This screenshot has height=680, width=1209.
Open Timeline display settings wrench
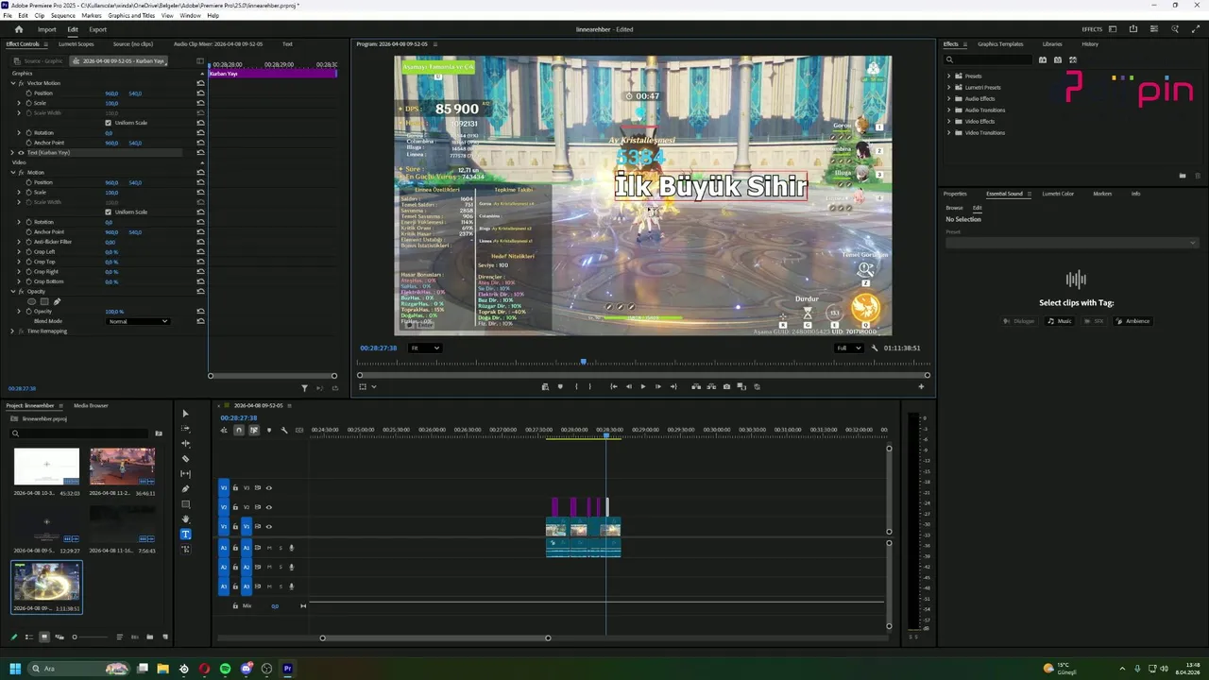[284, 430]
